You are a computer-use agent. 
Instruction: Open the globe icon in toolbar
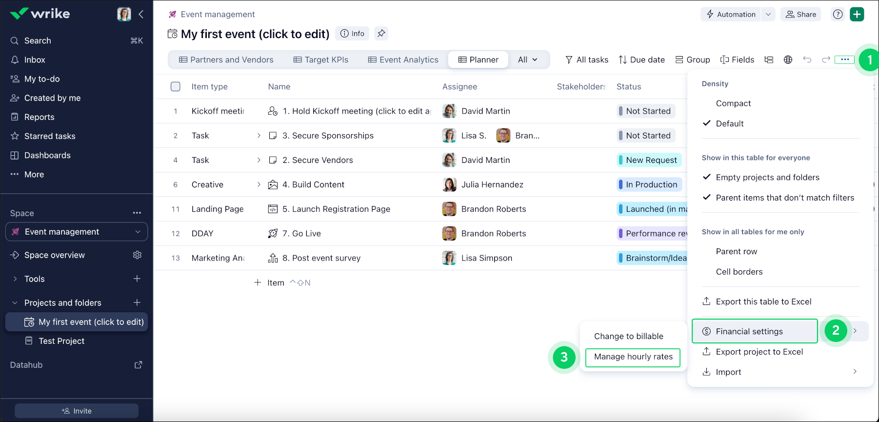[788, 60]
